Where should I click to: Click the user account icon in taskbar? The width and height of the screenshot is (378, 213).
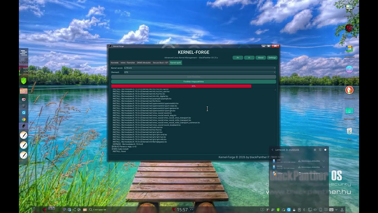click(x=342, y=210)
